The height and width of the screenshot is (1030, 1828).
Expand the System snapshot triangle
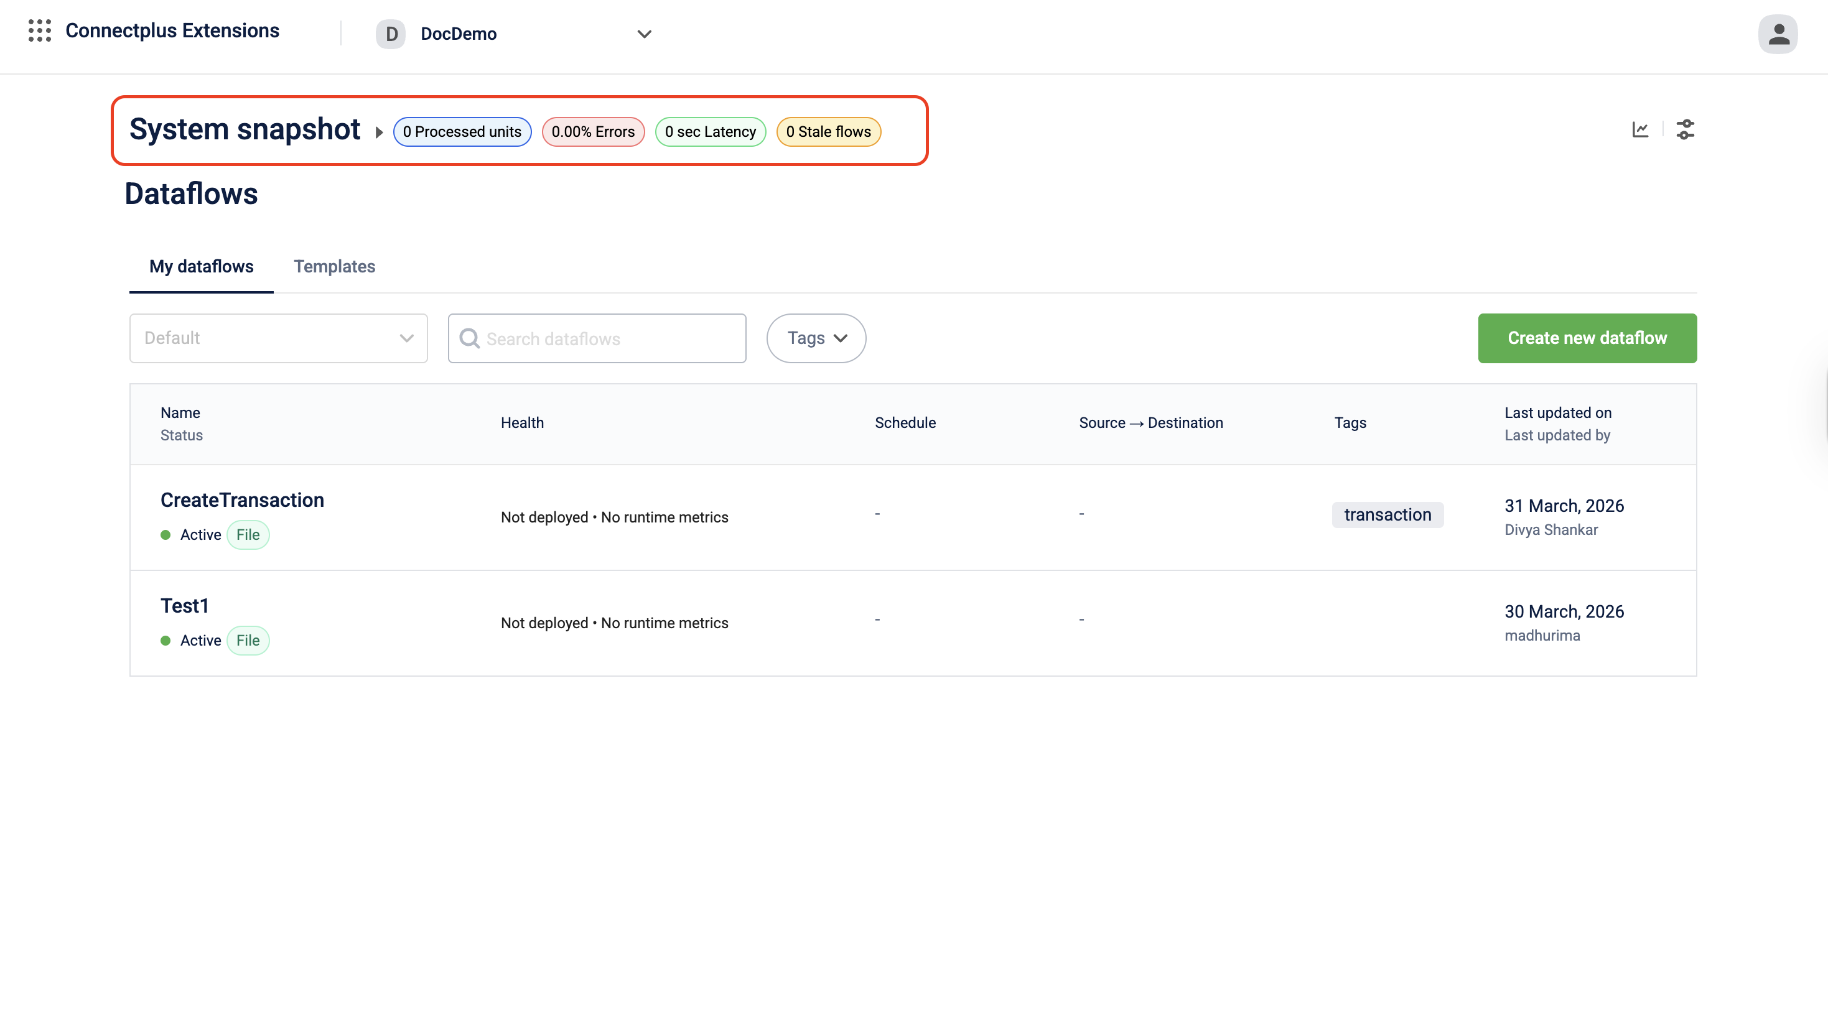(379, 132)
